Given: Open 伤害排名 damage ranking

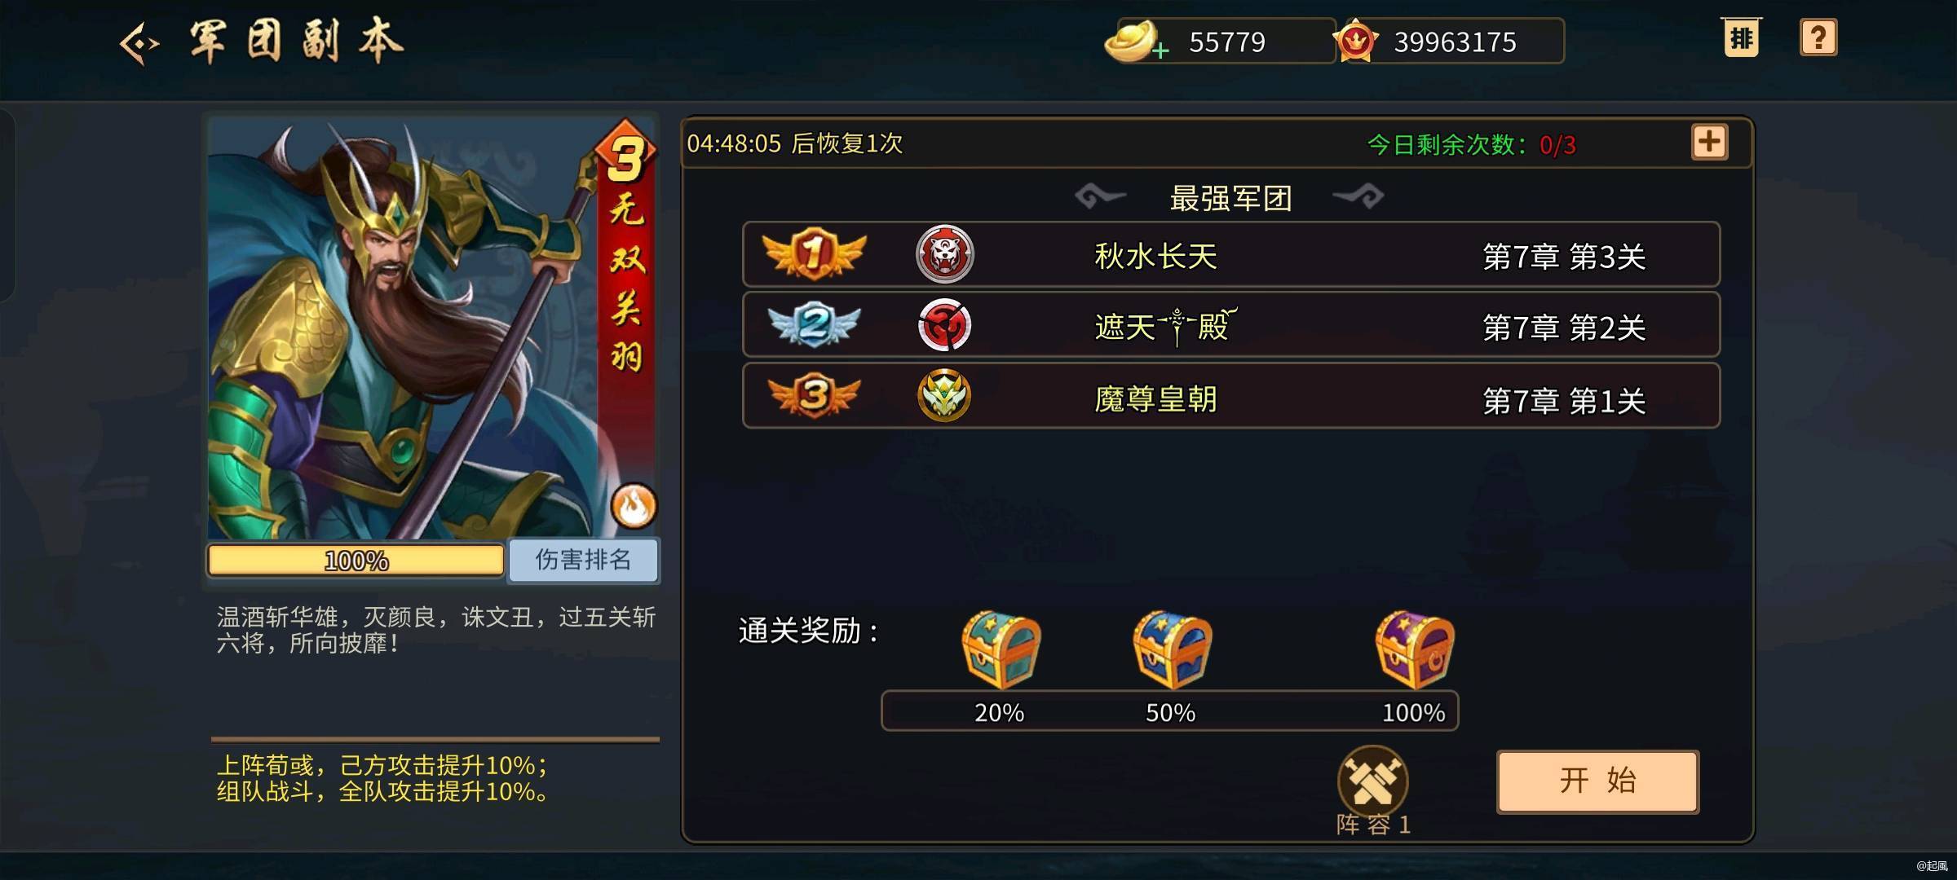Looking at the screenshot, I should point(583,560).
